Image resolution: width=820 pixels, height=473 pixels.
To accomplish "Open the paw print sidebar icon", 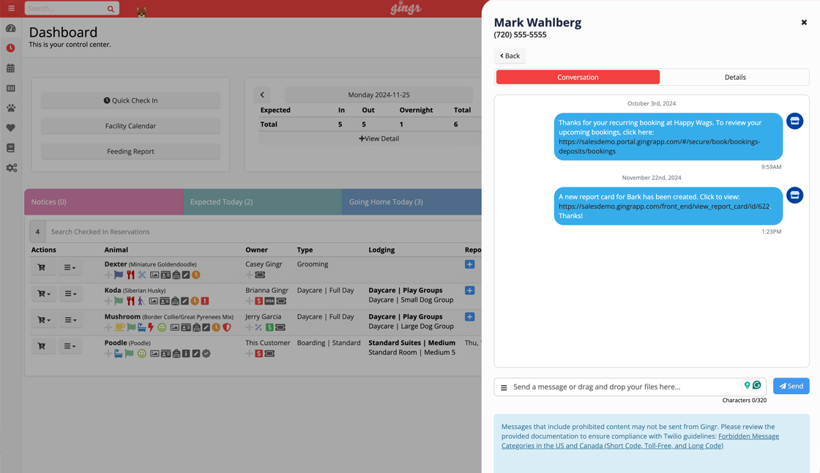I will (11, 108).
